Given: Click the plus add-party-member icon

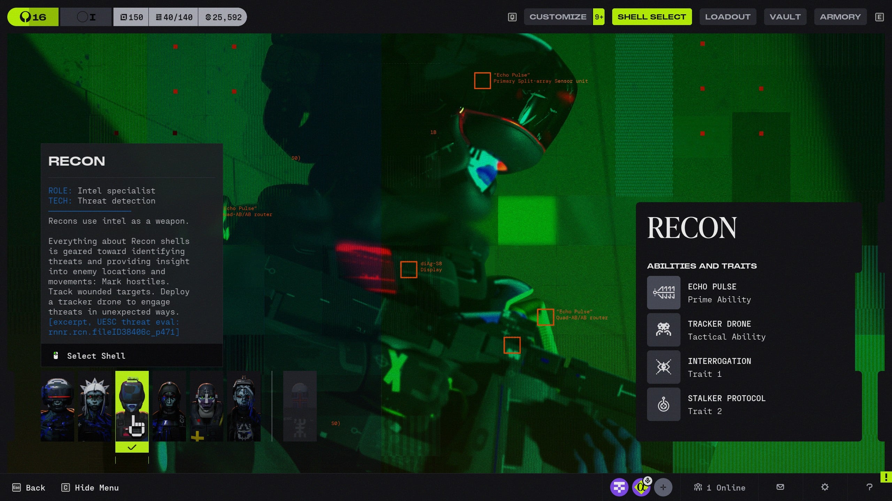Looking at the screenshot, I should click(663, 487).
